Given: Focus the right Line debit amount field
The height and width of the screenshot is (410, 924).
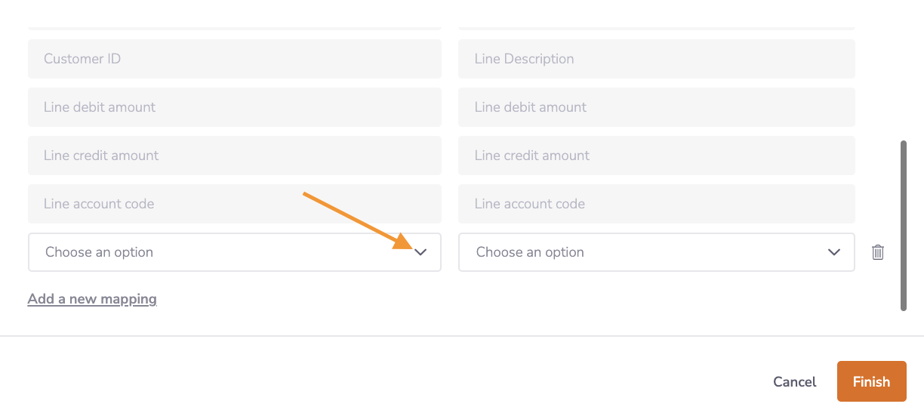Looking at the screenshot, I should click(x=657, y=107).
